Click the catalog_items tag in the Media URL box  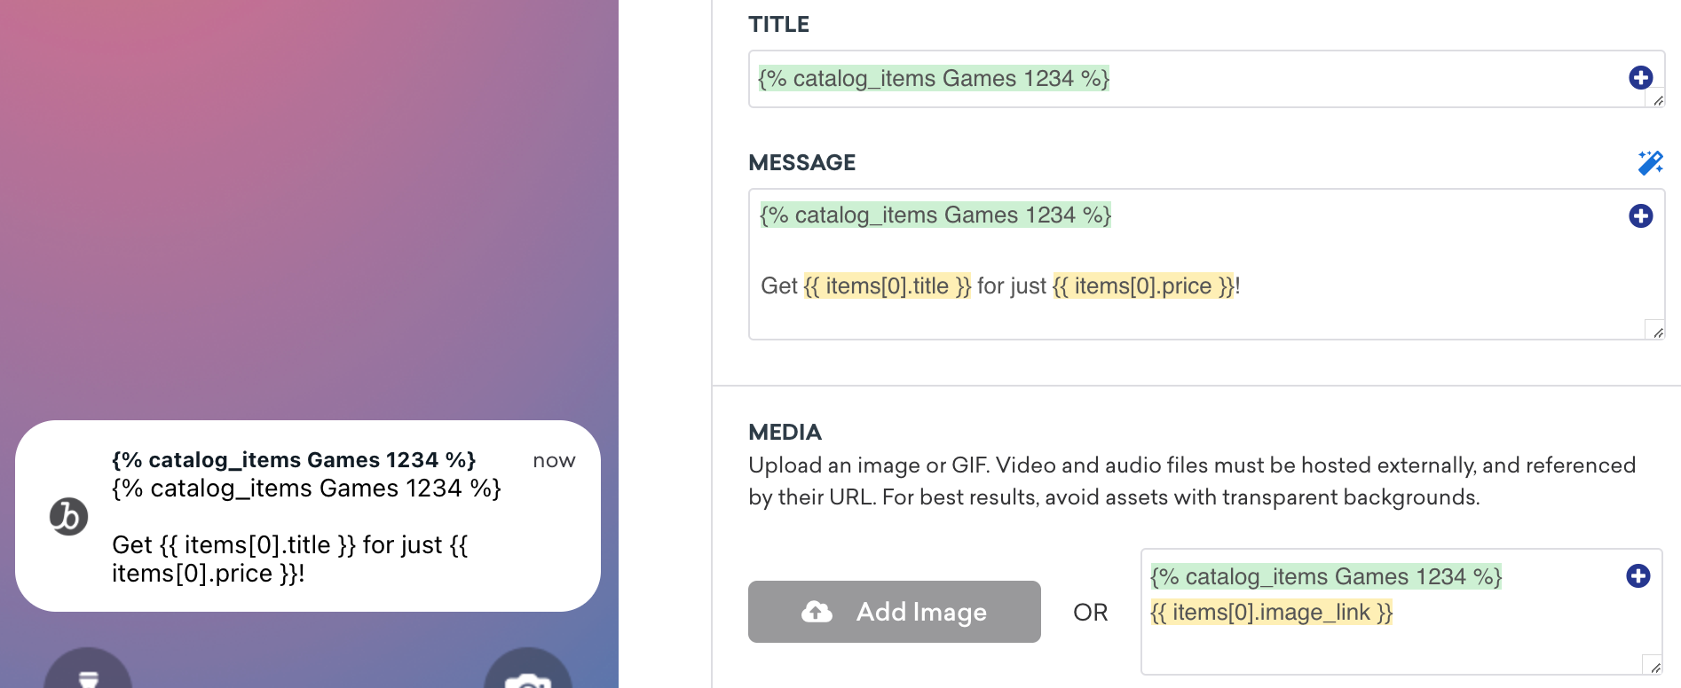click(x=1325, y=577)
